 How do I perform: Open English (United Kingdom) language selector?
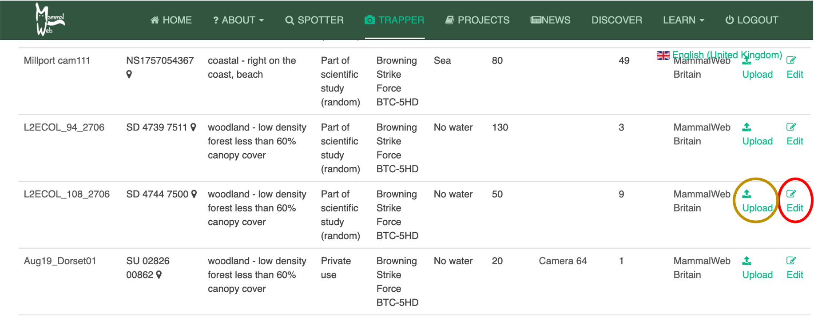pos(719,55)
